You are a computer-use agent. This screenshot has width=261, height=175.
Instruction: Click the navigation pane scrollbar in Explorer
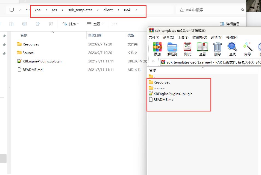click(x=9, y=126)
